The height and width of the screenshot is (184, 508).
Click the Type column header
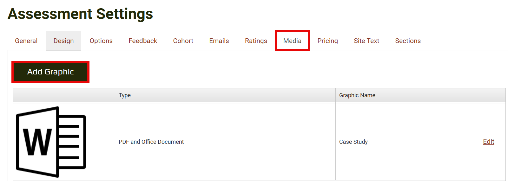(x=225, y=95)
